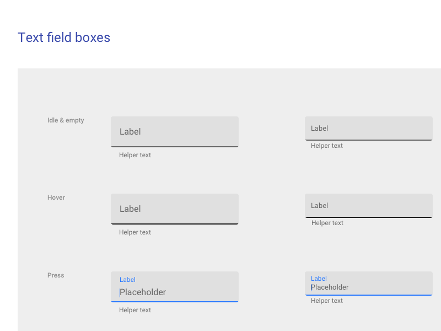Select the "Label" text inside the idle field
Screen dimensions: 441x331
130,132
